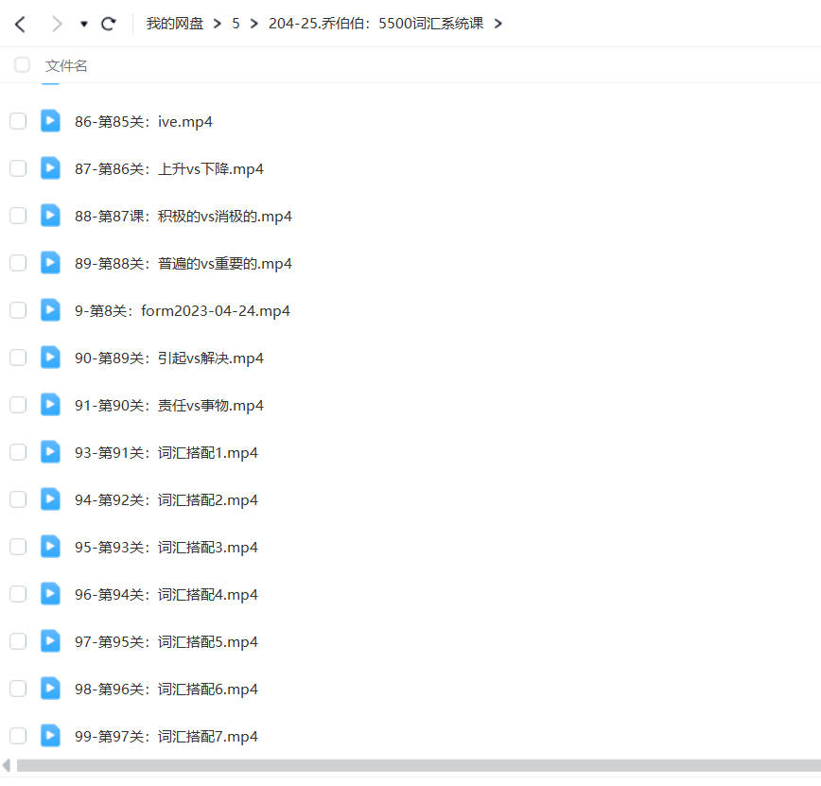Click video icon of 90-第89关：引起vs解决.mp4

click(x=50, y=358)
